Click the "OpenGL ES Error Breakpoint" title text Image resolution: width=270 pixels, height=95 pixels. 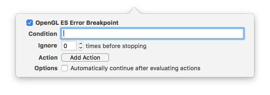coord(77,23)
